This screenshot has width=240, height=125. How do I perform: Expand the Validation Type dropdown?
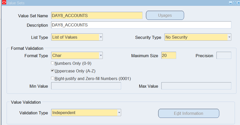[x=119, y=113]
